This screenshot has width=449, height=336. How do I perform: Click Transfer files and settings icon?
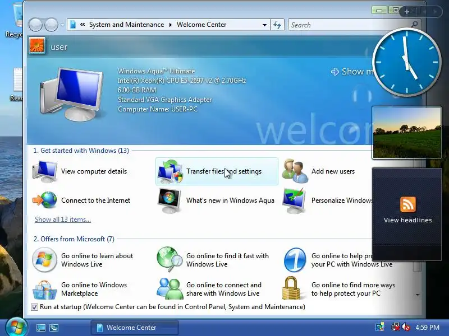pyautogui.click(x=170, y=171)
